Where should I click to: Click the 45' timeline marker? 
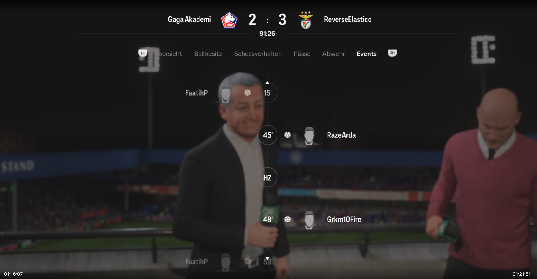tap(267, 135)
